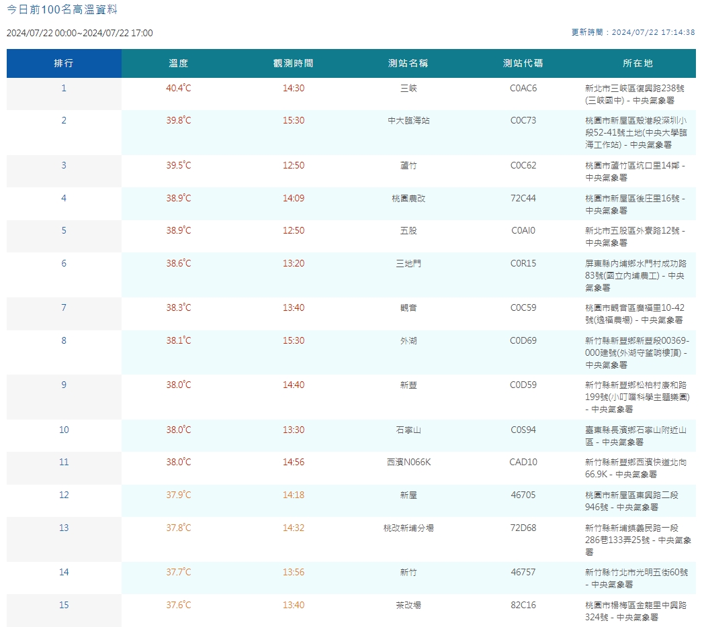Click observation time 14:09
This screenshot has width=704, height=627.
pos(294,198)
